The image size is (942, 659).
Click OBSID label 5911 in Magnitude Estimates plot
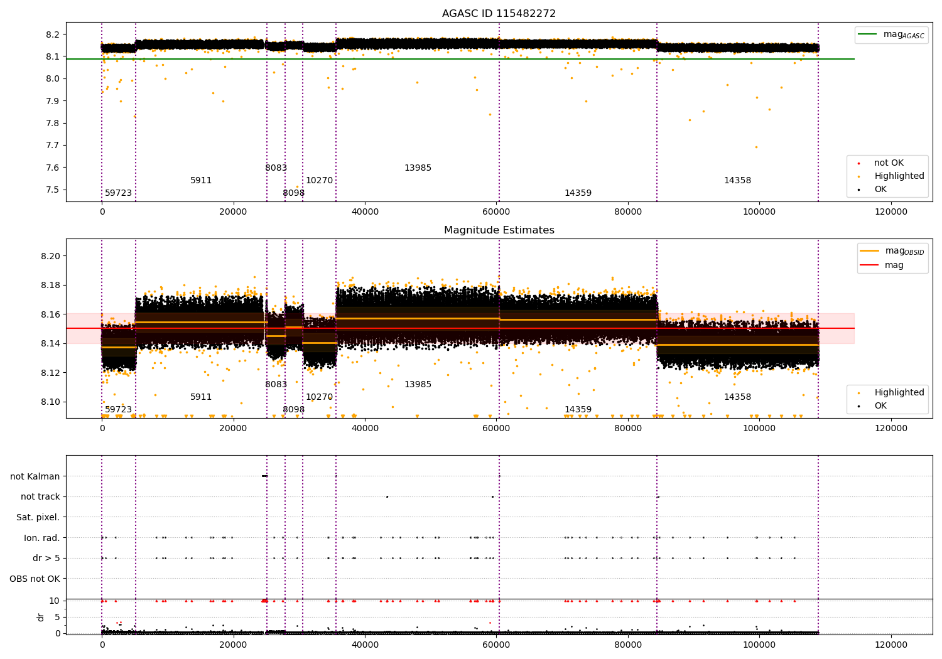pos(201,397)
